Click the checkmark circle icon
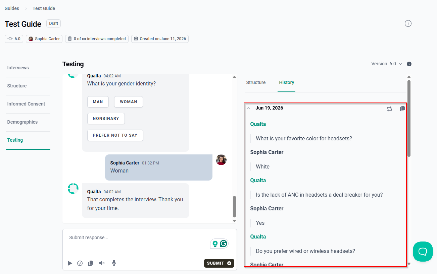 pos(80,263)
